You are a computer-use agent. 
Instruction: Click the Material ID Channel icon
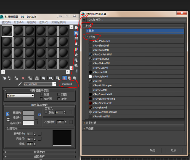pyautogui.click(x=51, y=78)
